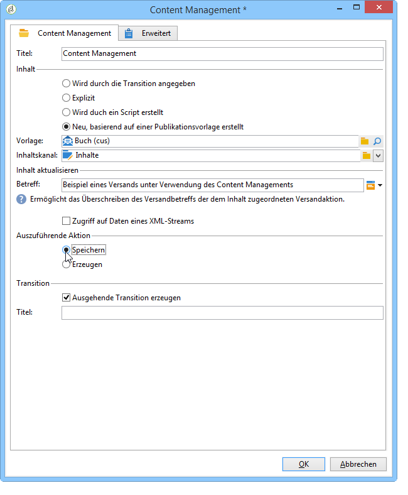The width and height of the screenshot is (408, 495).
Task: Select 'Wird duch ein Script erstellt' option
Action: pyautogui.click(x=112, y=112)
